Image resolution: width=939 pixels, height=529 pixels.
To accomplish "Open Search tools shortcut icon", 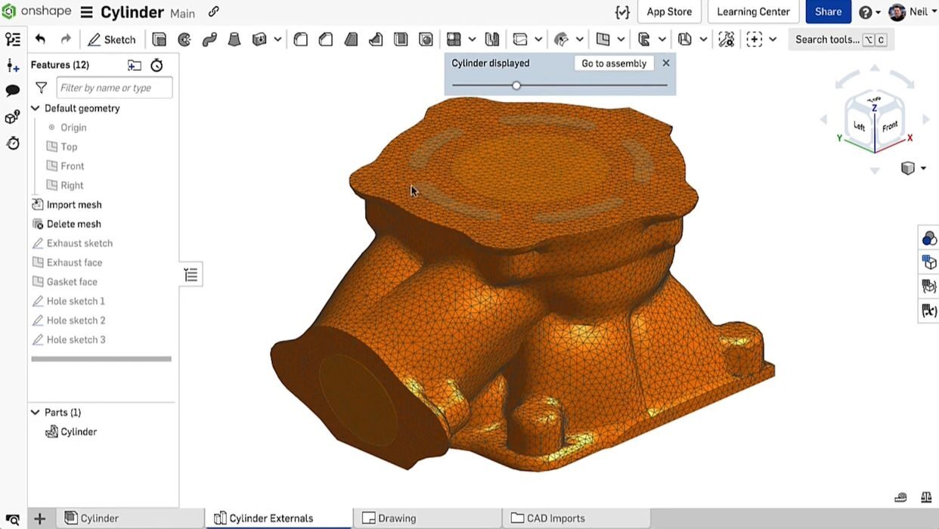I will (x=875, y=39).
